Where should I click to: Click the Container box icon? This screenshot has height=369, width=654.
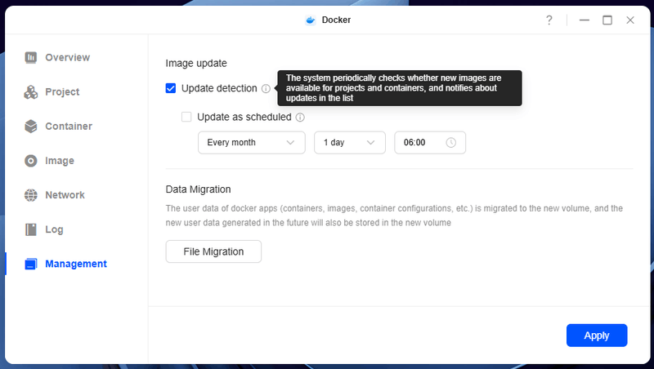click(x=30, y=127)
